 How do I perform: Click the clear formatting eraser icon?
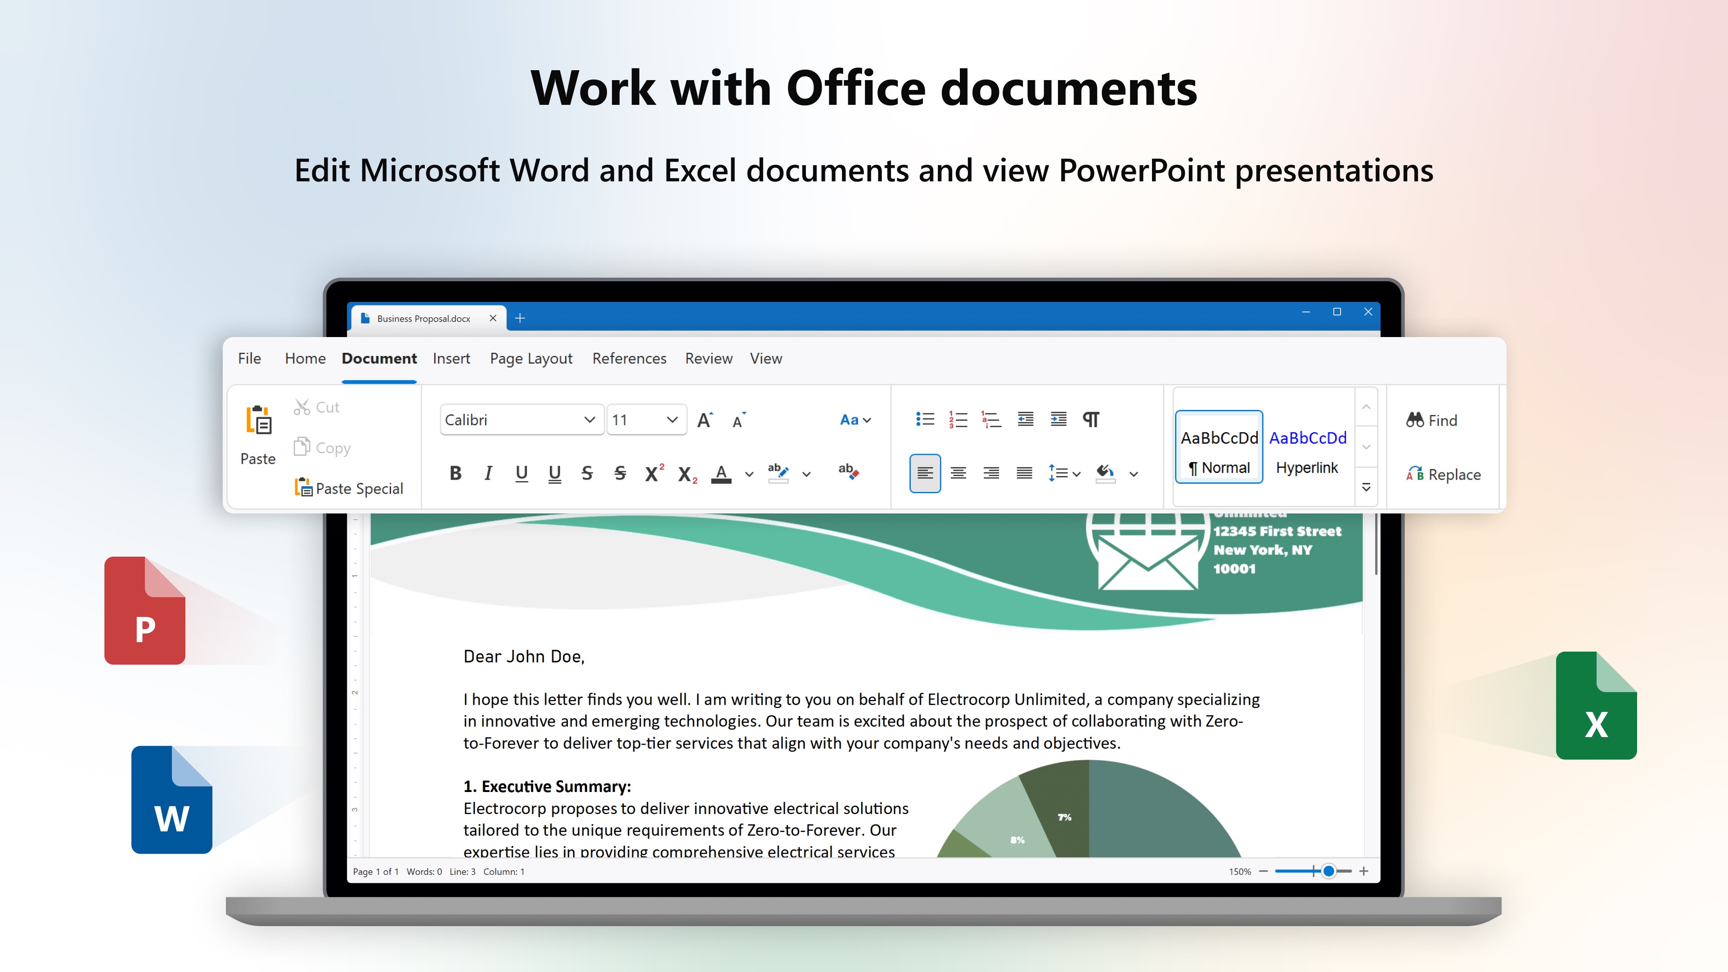(848, 472)
